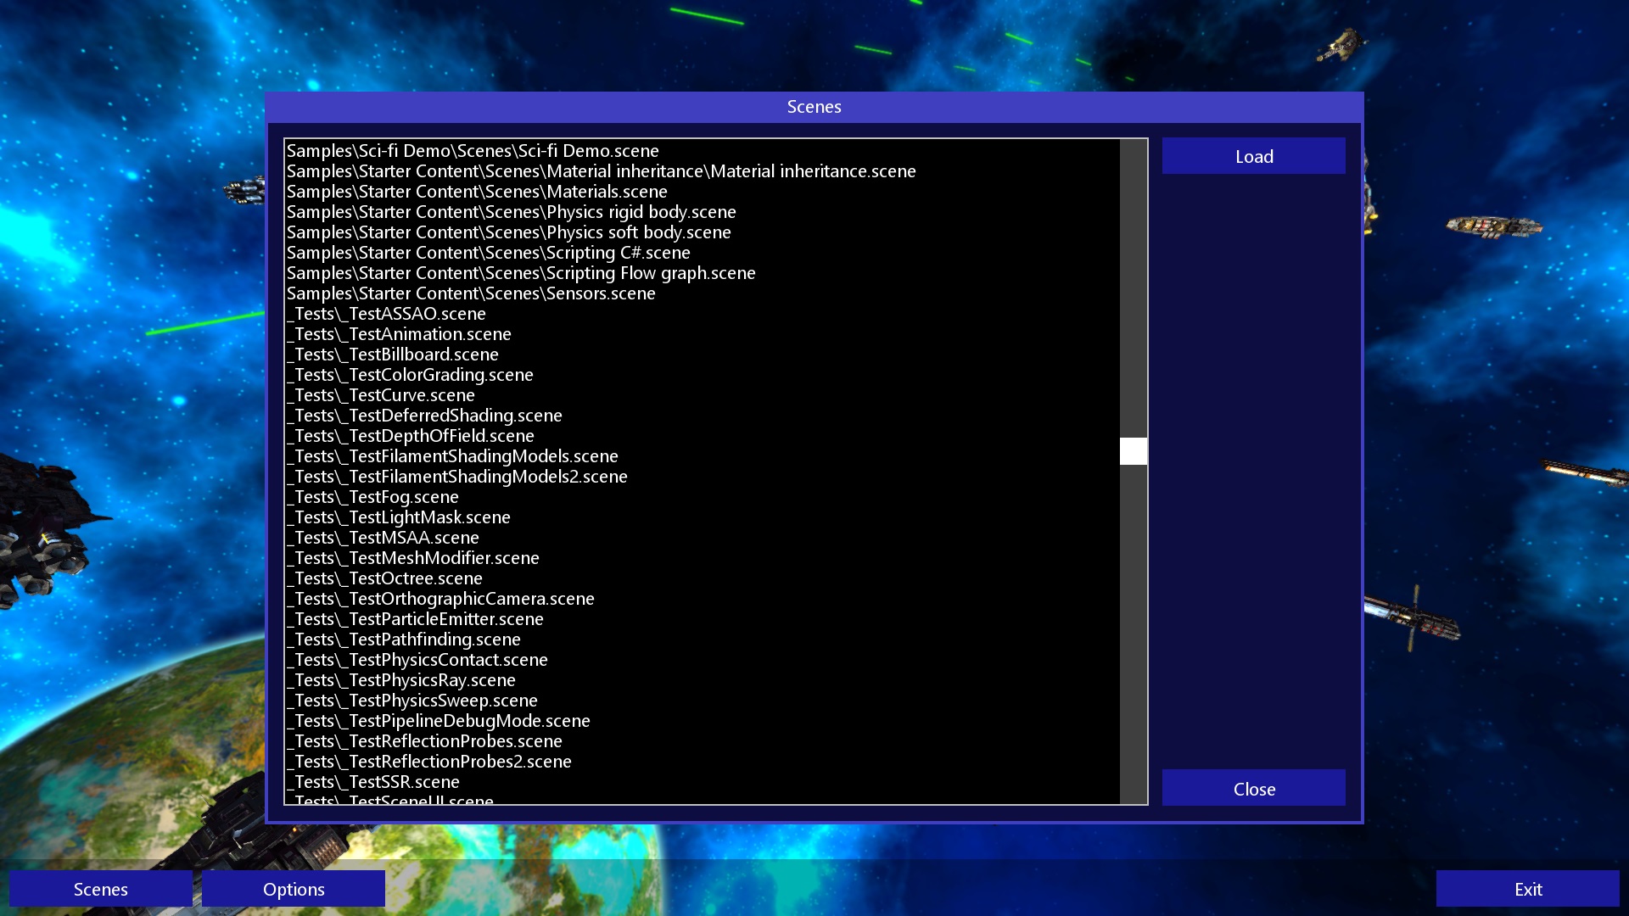
Task: Open the Scenes menu button
Action: (100, 889)
